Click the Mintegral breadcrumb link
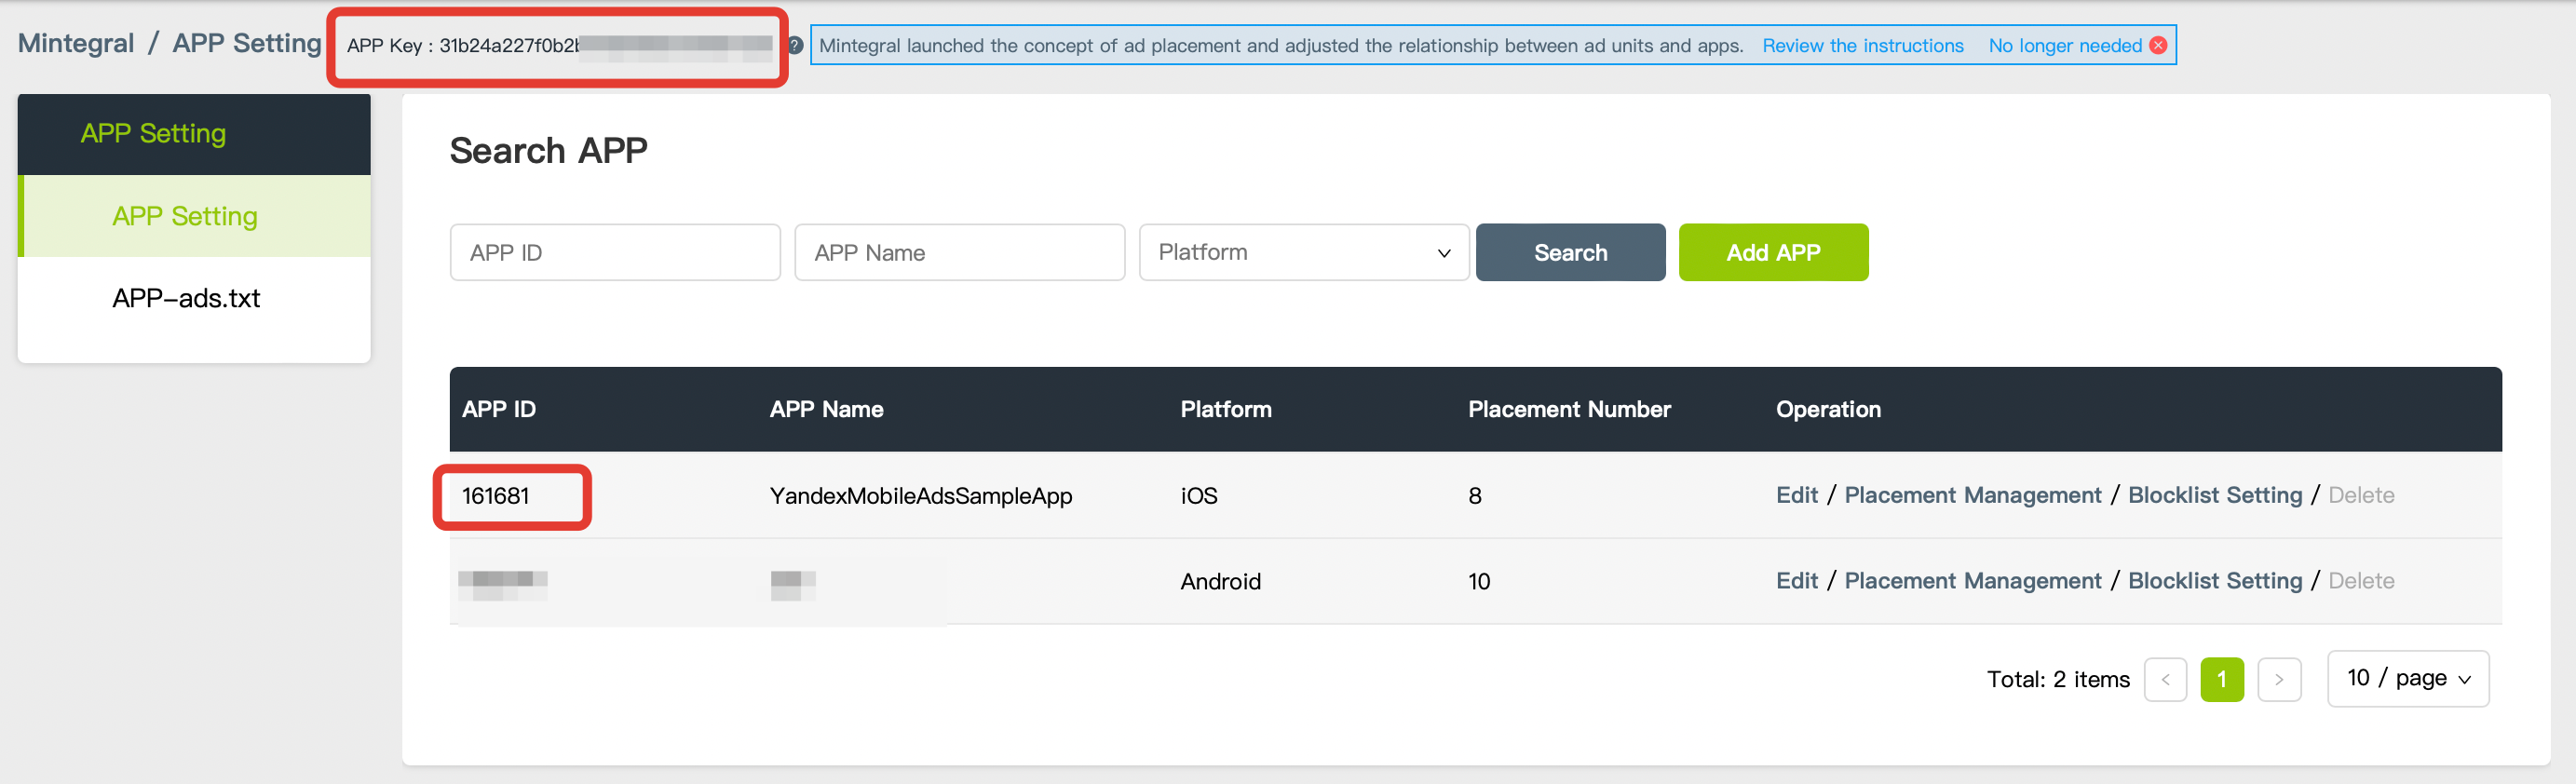Screen dimensions: 2576x784 (76, 44)
